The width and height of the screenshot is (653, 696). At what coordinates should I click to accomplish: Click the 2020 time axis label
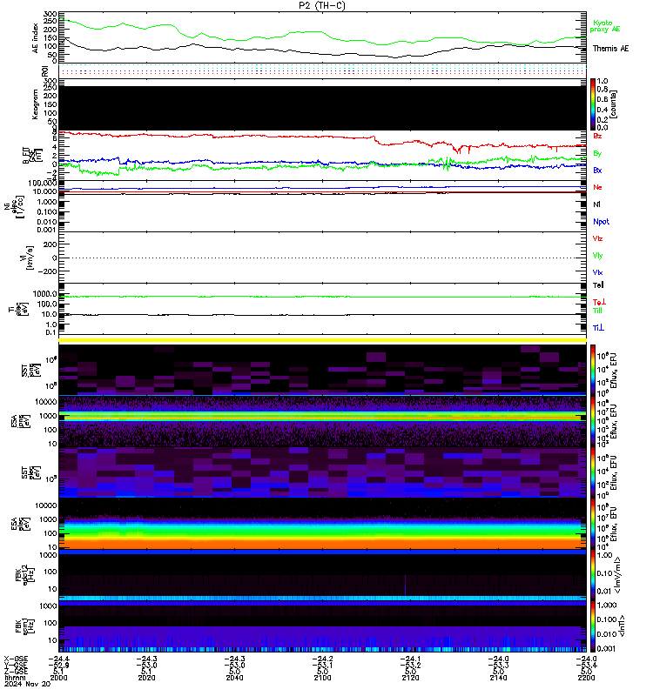click(146, 678)
